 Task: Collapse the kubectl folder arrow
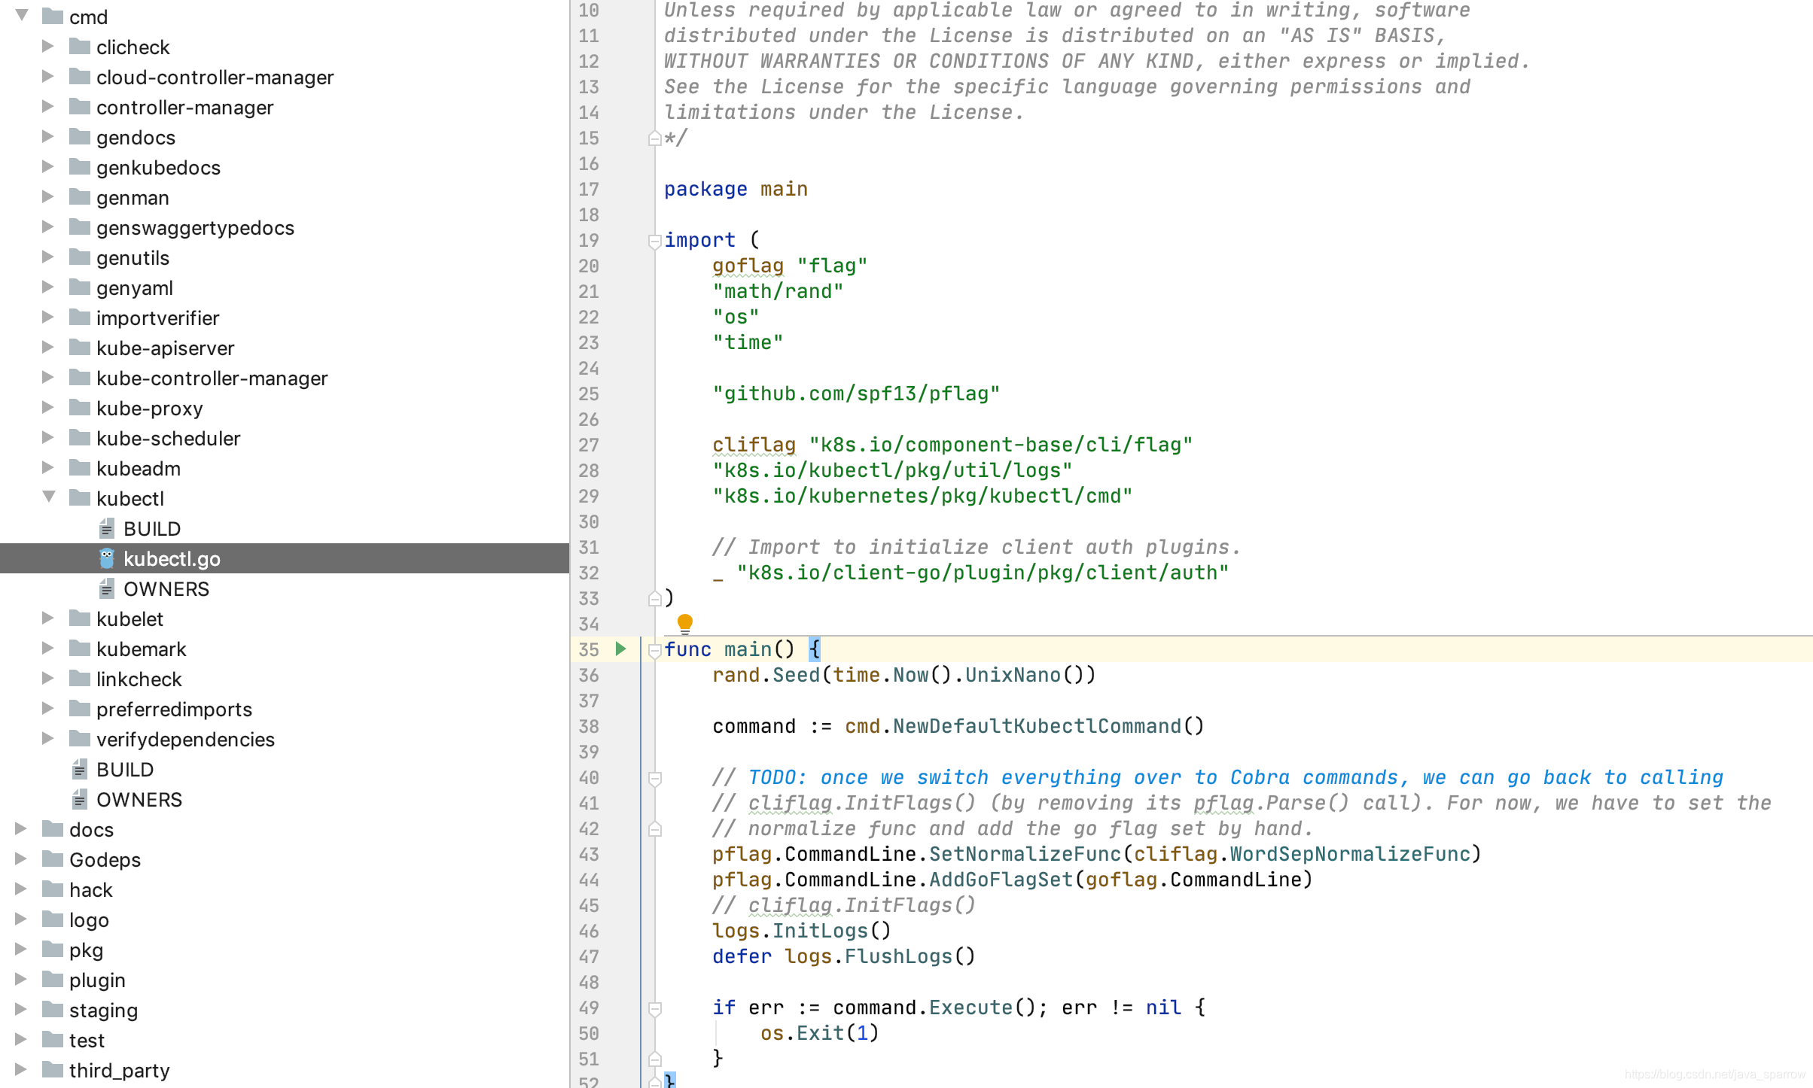point(49,497)
